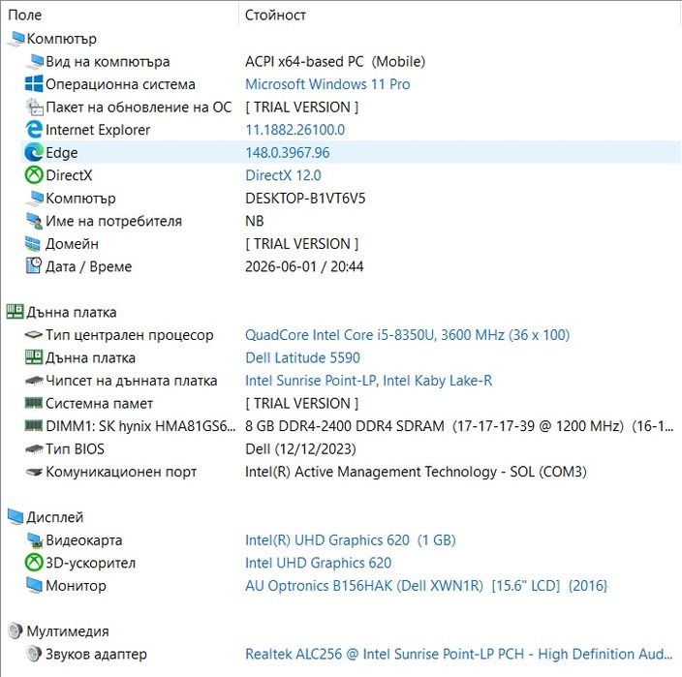The image size is (682, 677).
Task: Click the Дата / Време clock icon
Action: pos(34,266)
